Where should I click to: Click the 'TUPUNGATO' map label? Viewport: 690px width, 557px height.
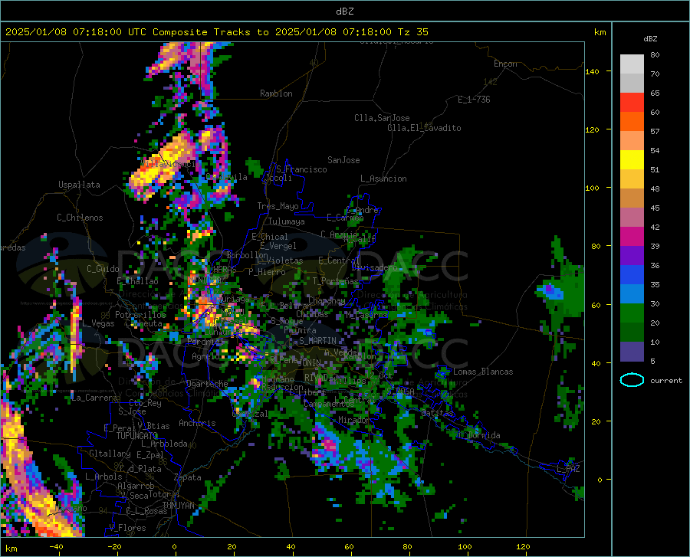coord(137,436)
